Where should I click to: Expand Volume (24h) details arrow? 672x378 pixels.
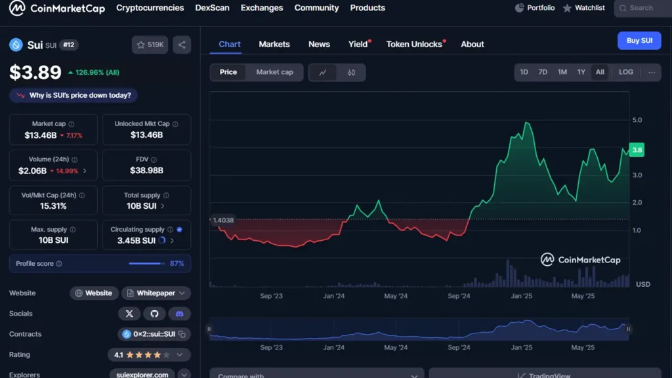(x=85, y=171)
